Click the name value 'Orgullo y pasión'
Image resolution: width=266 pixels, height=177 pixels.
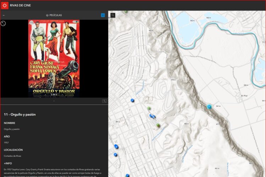(x=12, y=129)
